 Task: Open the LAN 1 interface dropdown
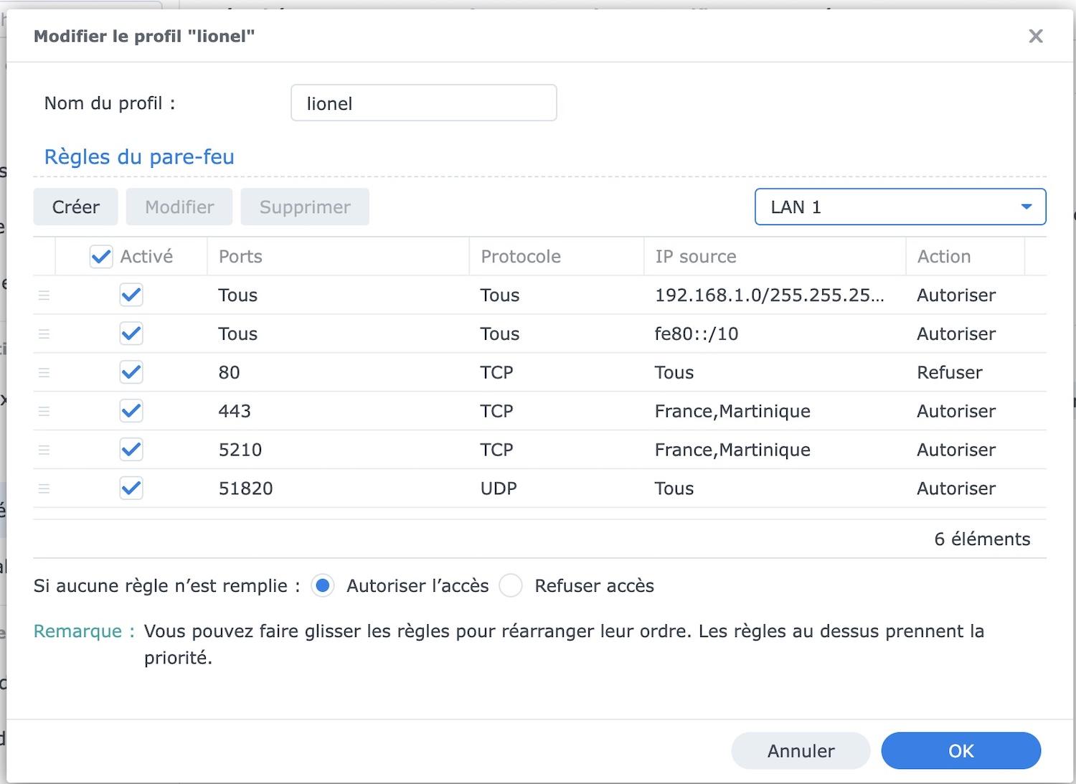point(900,207)
